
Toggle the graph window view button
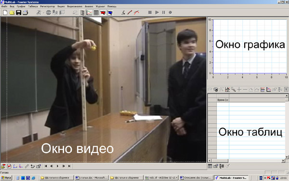point(90,13)
